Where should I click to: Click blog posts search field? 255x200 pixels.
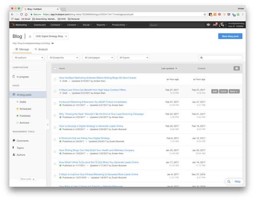[x=220, y=57]
